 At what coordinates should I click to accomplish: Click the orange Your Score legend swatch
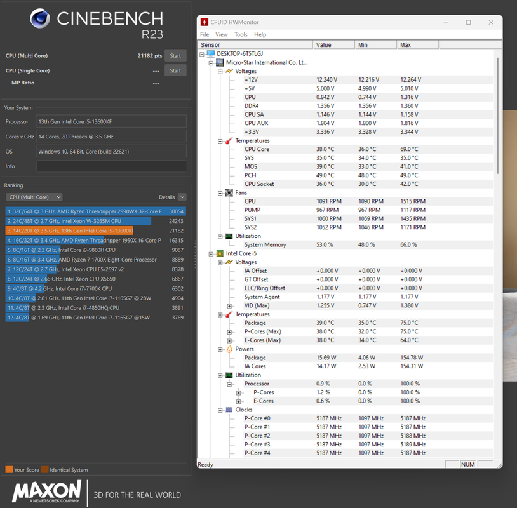coord(10,469)
